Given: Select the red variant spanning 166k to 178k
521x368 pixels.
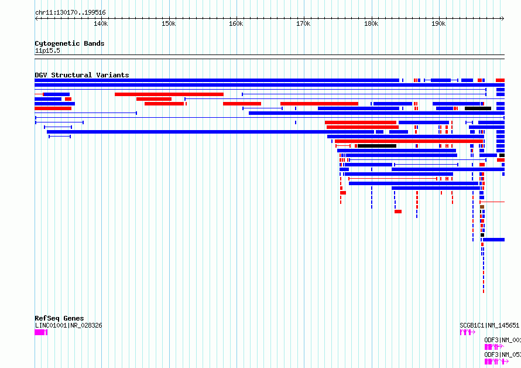Looking at the screenshot, I should tap(319, 104).
